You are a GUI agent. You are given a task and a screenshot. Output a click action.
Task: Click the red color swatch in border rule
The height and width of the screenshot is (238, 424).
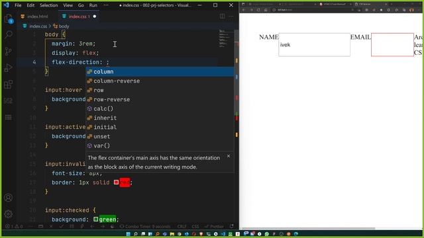116,182
